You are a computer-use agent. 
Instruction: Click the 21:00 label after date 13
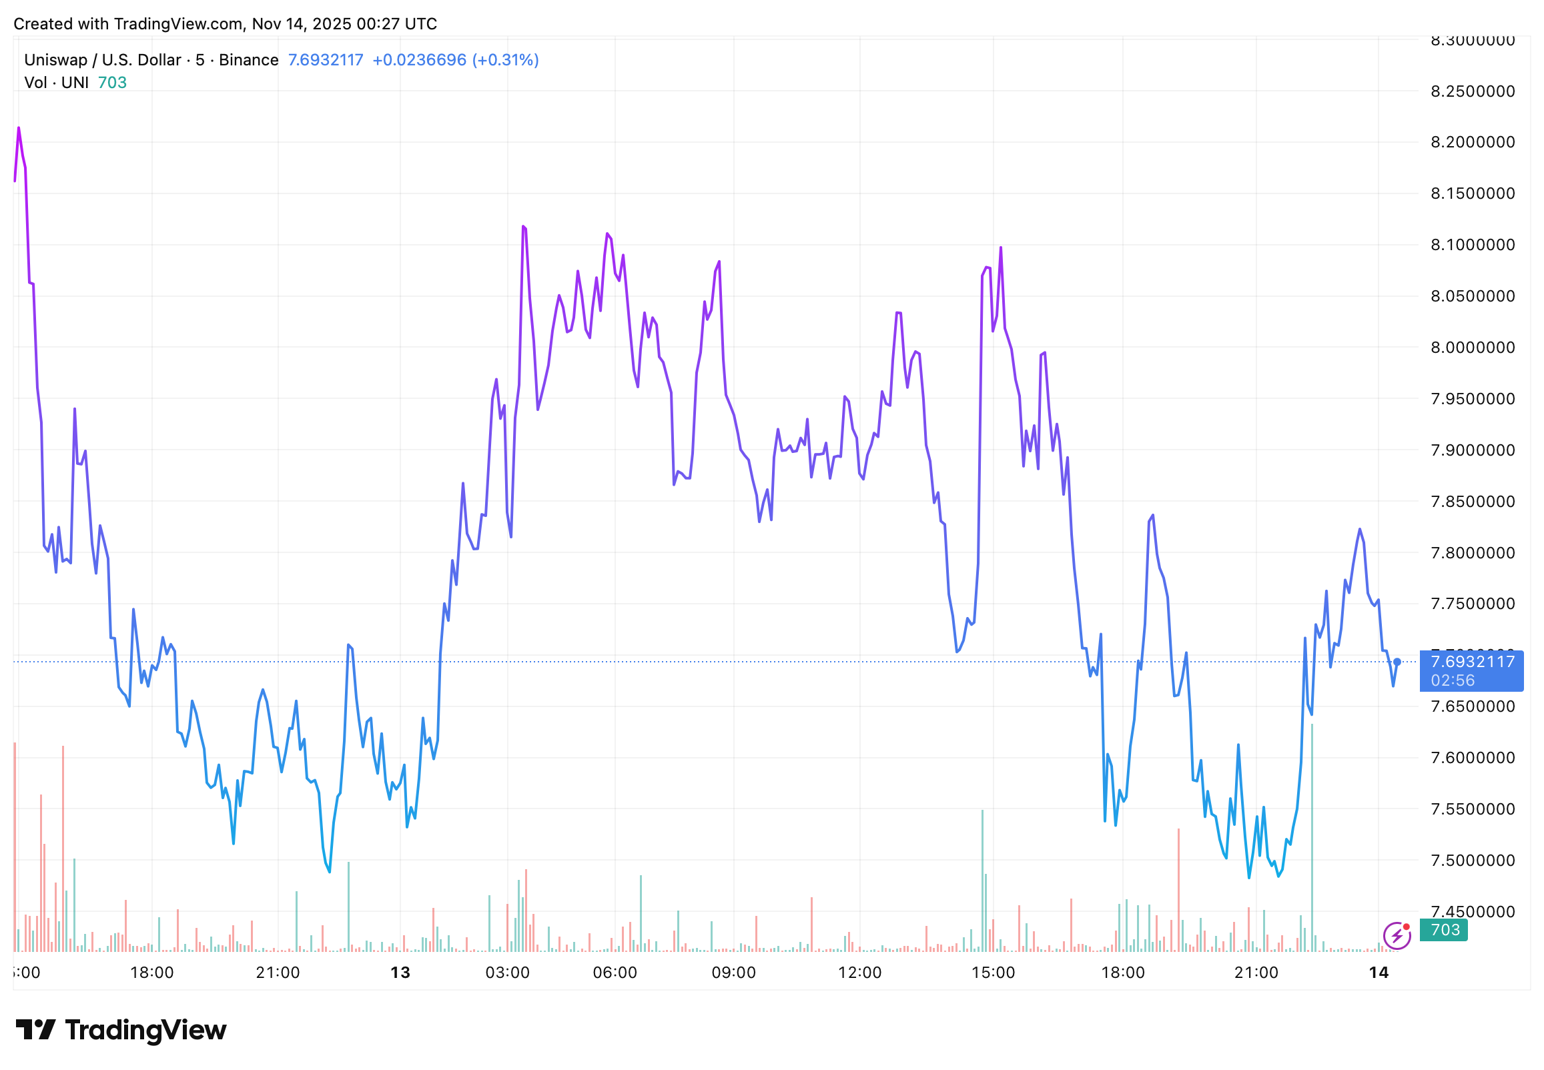click(x=1256, y=972)
